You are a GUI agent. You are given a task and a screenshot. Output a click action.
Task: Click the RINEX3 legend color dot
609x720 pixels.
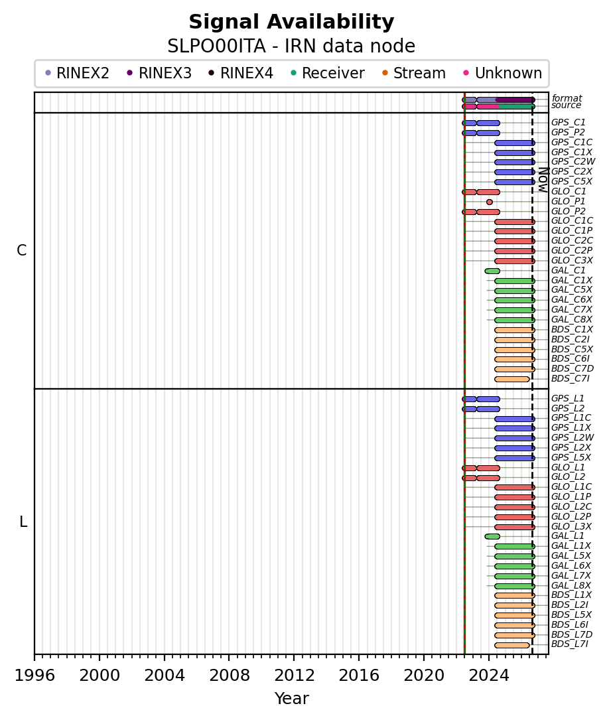[130, 73]
